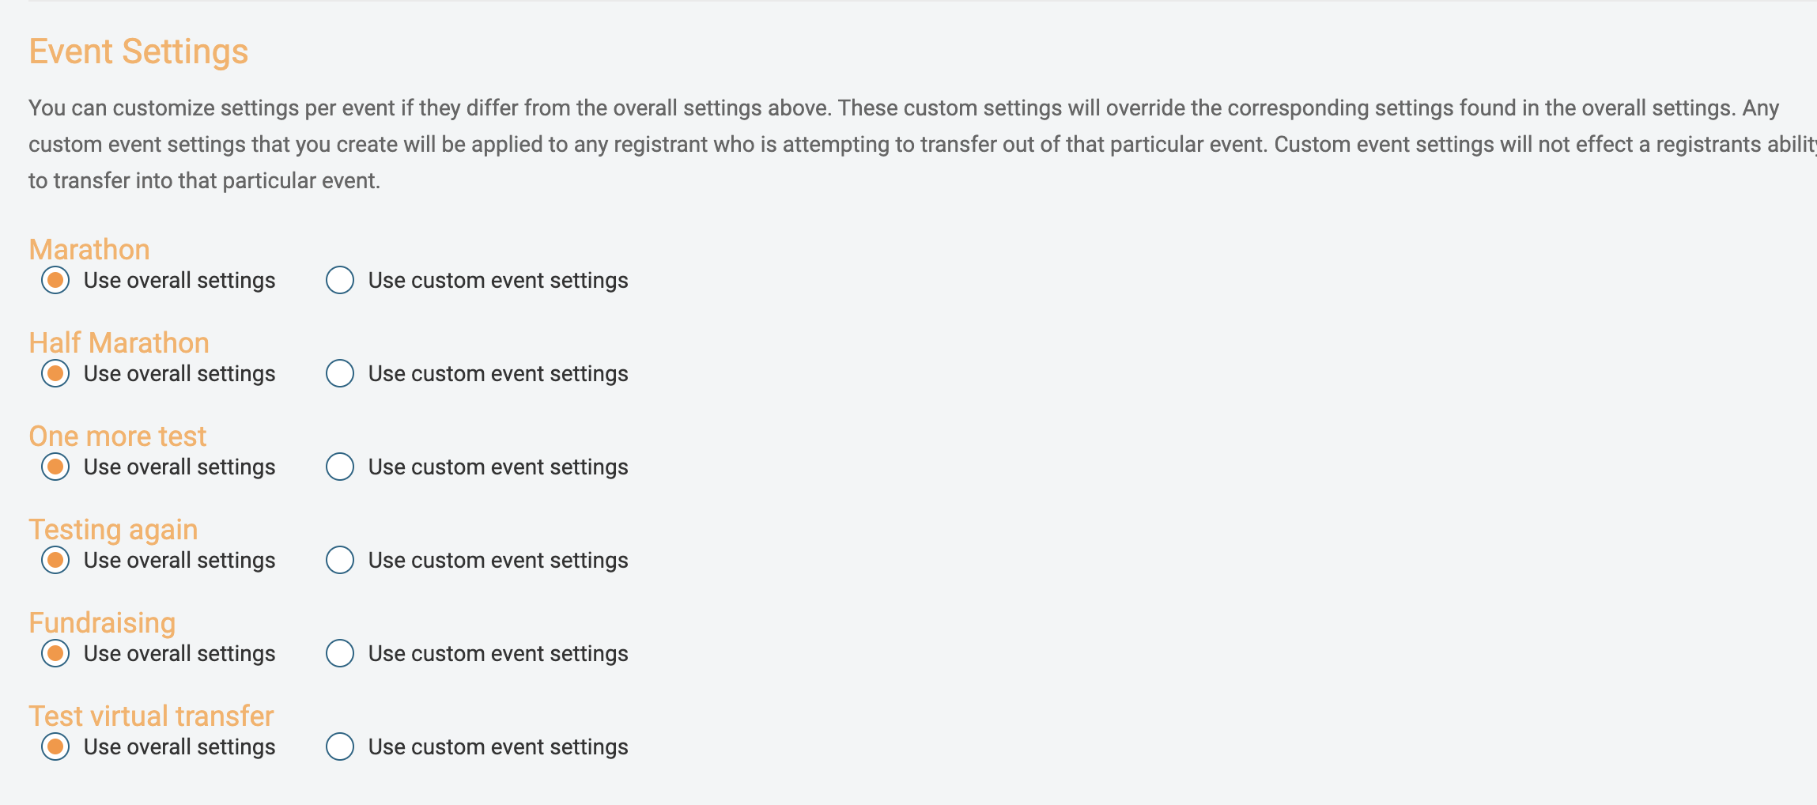Viewport: 1817px width, 805px height.
Task: Select overall settings for One more test
Action: pyautogui.click(x=55, y=467)
